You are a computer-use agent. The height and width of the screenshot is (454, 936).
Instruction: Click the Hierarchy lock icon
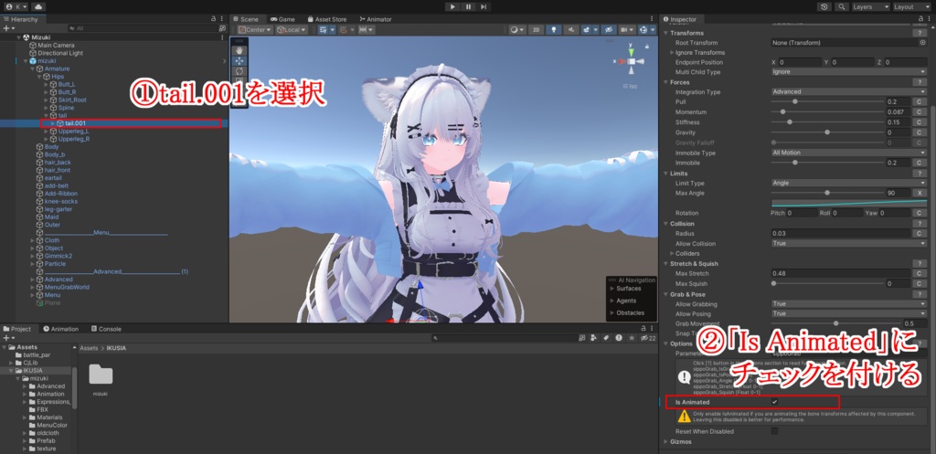tap(214, 19)
